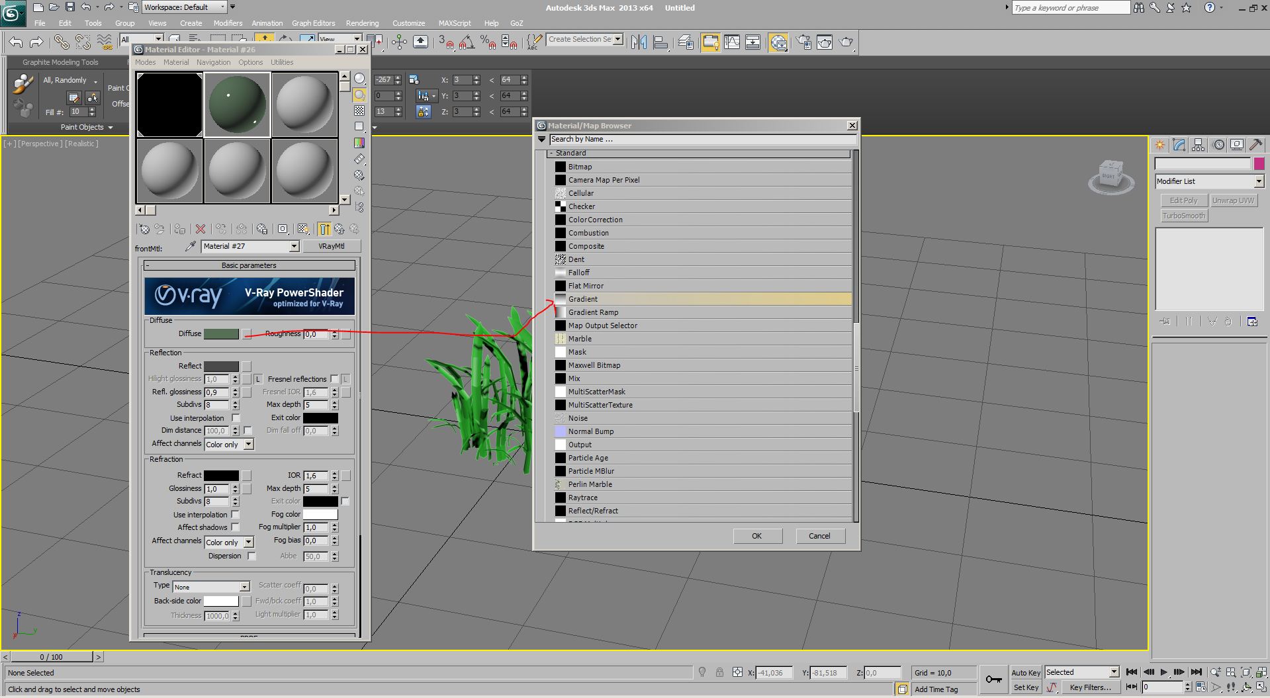
Task: Enable the Affect shadows checkbox
Action: click(x=236, y=527)
